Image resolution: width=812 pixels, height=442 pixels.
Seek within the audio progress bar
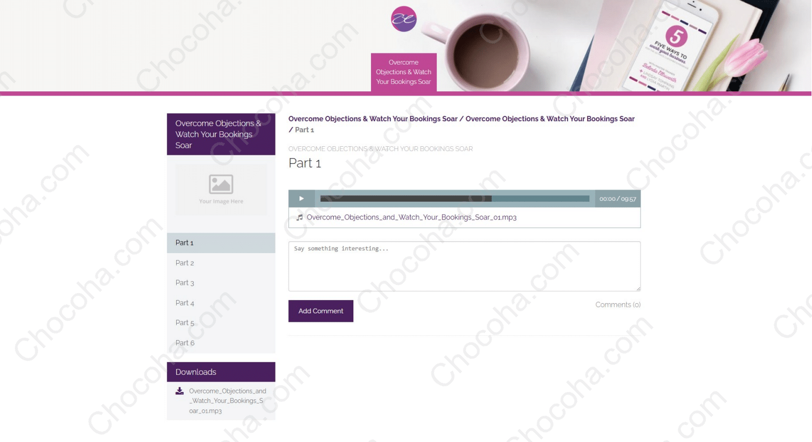click(x=455, y=199)
